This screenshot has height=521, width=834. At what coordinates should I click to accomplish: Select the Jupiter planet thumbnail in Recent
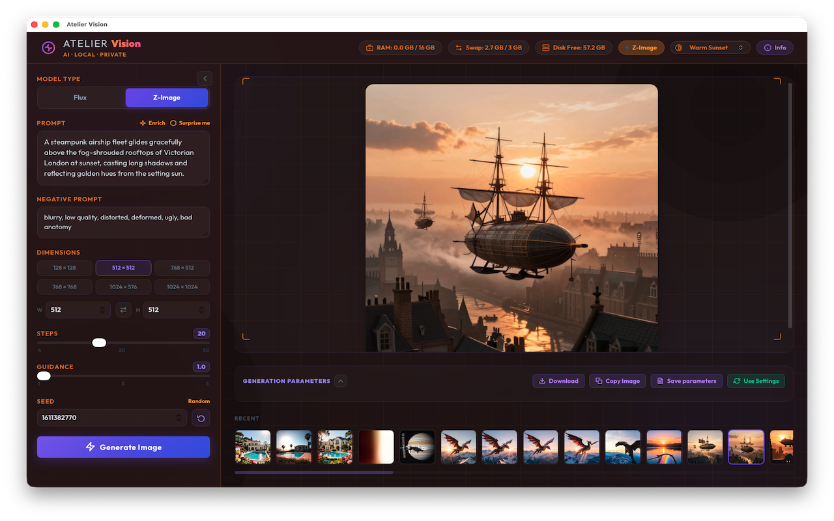point(418,447)
